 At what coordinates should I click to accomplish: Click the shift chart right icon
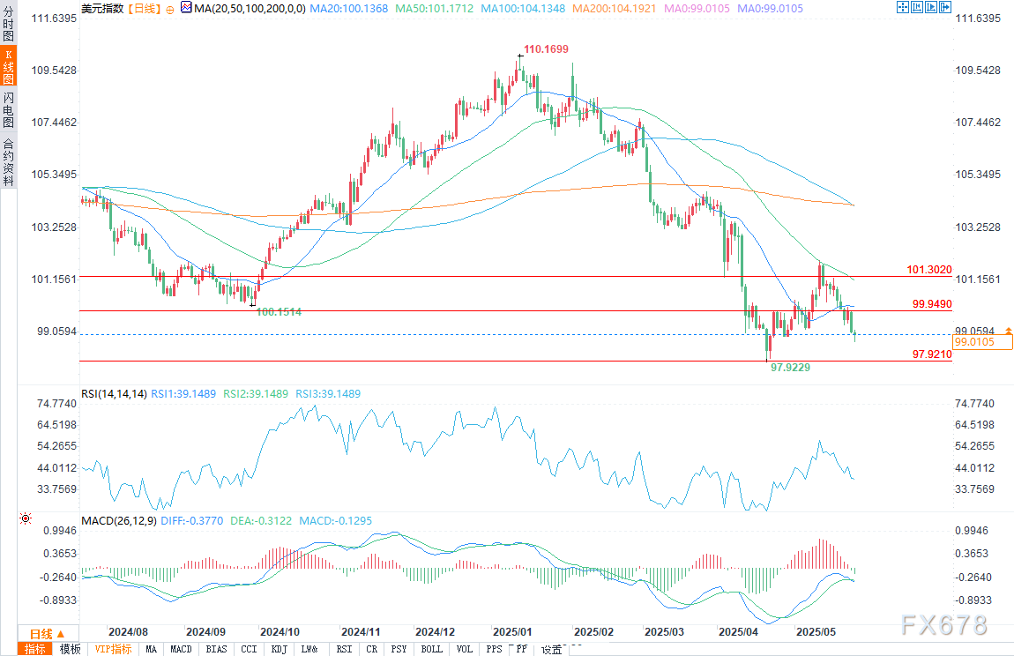click(931, 7)
